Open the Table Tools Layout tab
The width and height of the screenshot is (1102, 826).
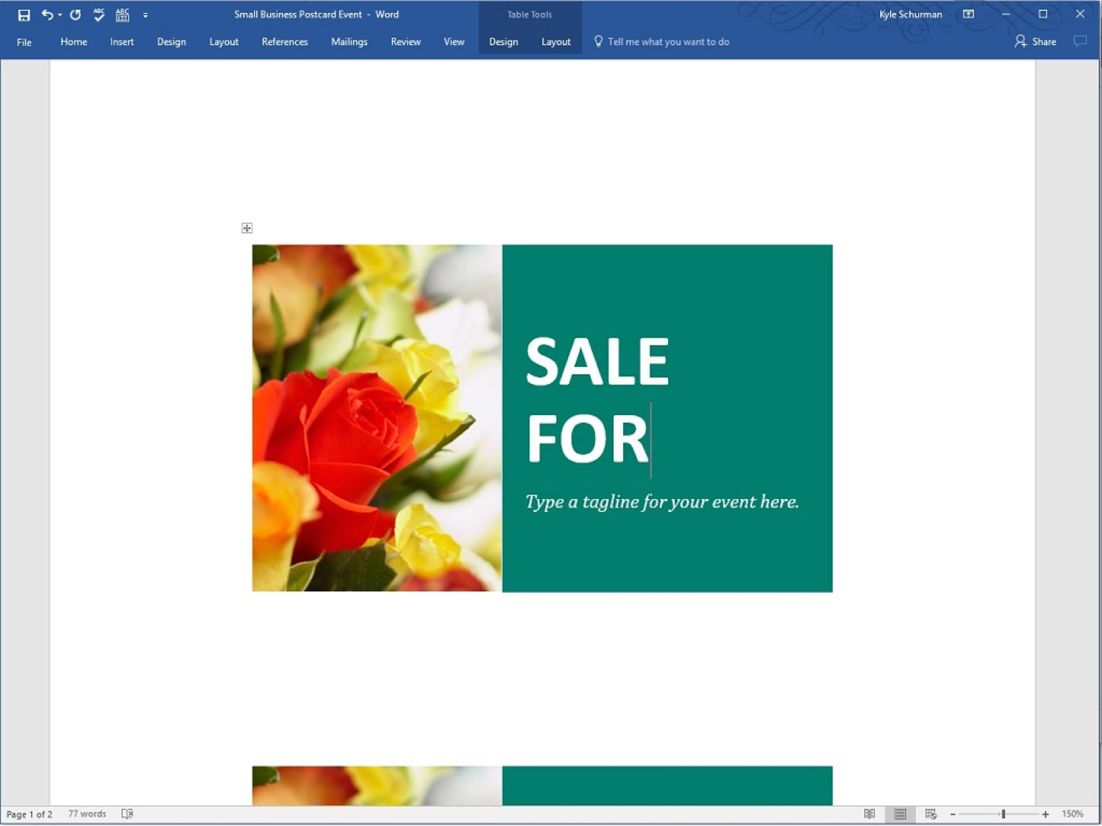[556, 41]
